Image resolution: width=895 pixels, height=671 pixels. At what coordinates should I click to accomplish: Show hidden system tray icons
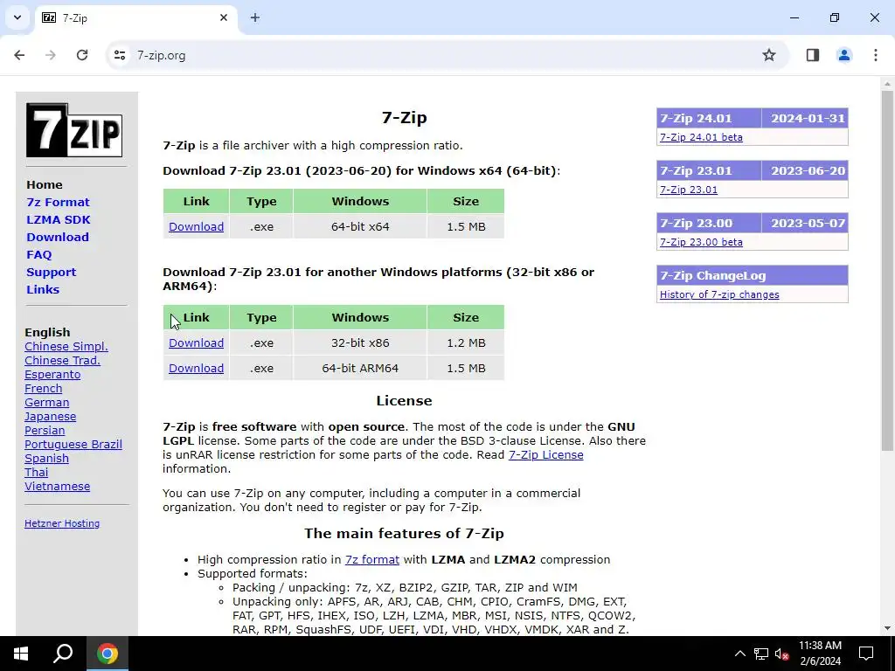[x=739, y=654]
